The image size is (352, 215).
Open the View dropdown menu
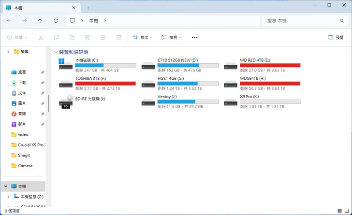pyautogui.click(x=171, y=37)
